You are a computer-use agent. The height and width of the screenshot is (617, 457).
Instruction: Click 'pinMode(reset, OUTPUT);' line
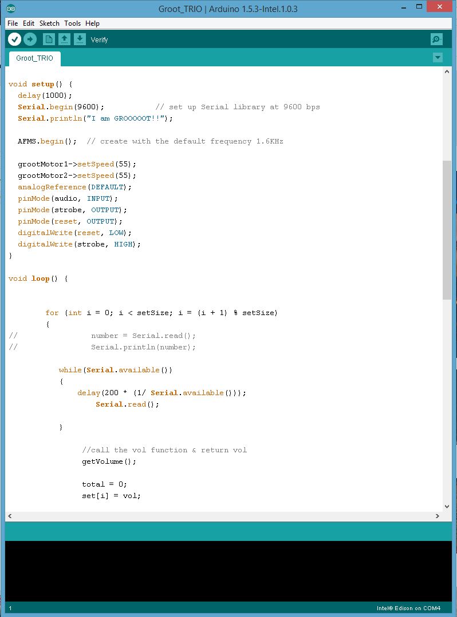pos(70,221)
